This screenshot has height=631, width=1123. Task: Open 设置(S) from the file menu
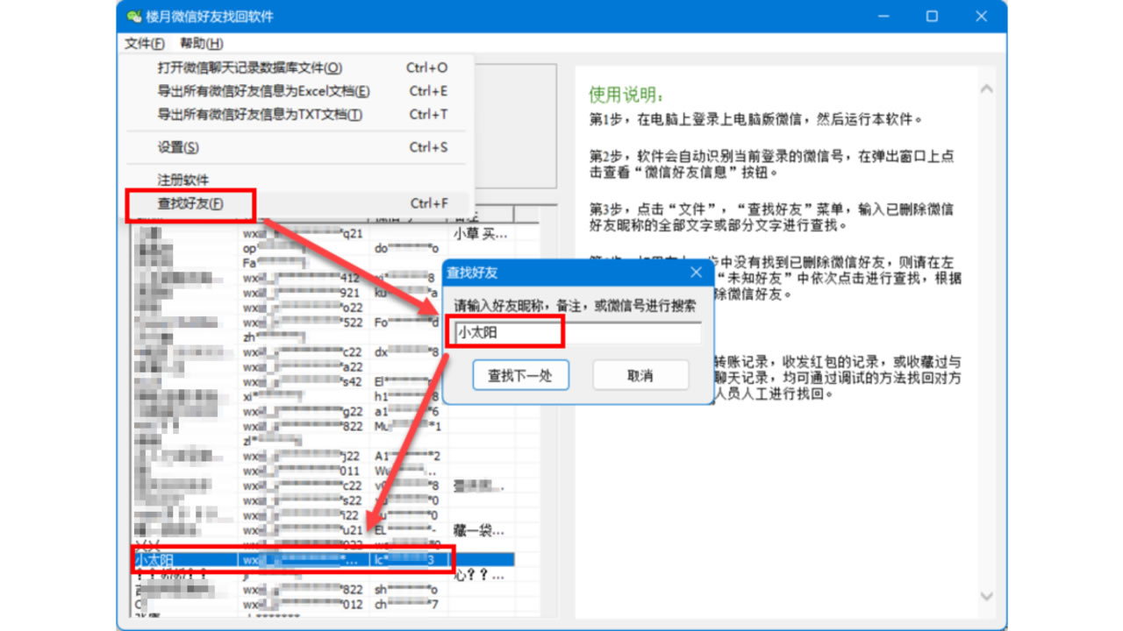(x=178, y=147)
